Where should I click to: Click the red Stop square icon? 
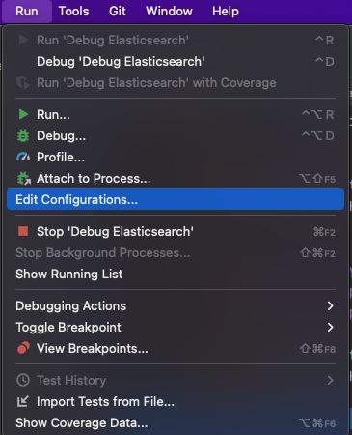click(x=23, y=231)
